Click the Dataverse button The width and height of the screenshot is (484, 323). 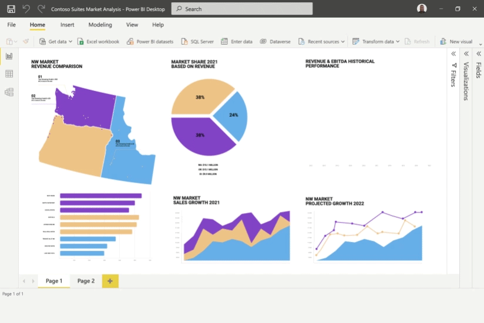click(x=275, y=42)
